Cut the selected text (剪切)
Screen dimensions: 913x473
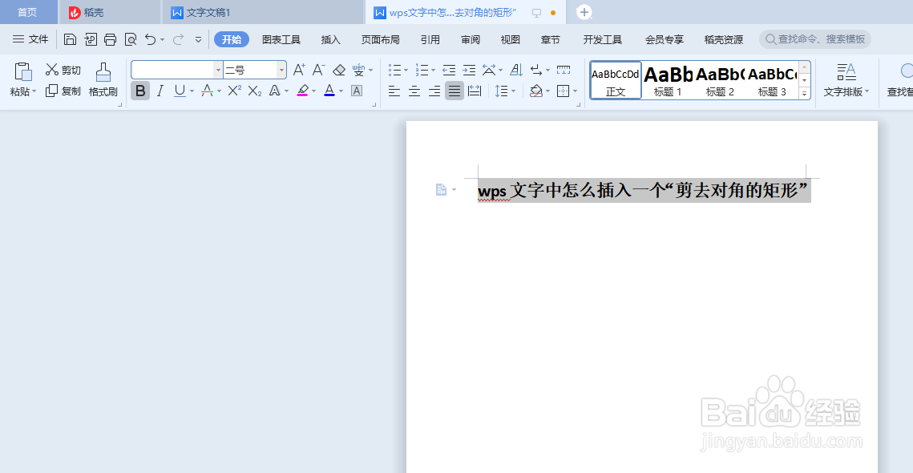pos(63,71)
